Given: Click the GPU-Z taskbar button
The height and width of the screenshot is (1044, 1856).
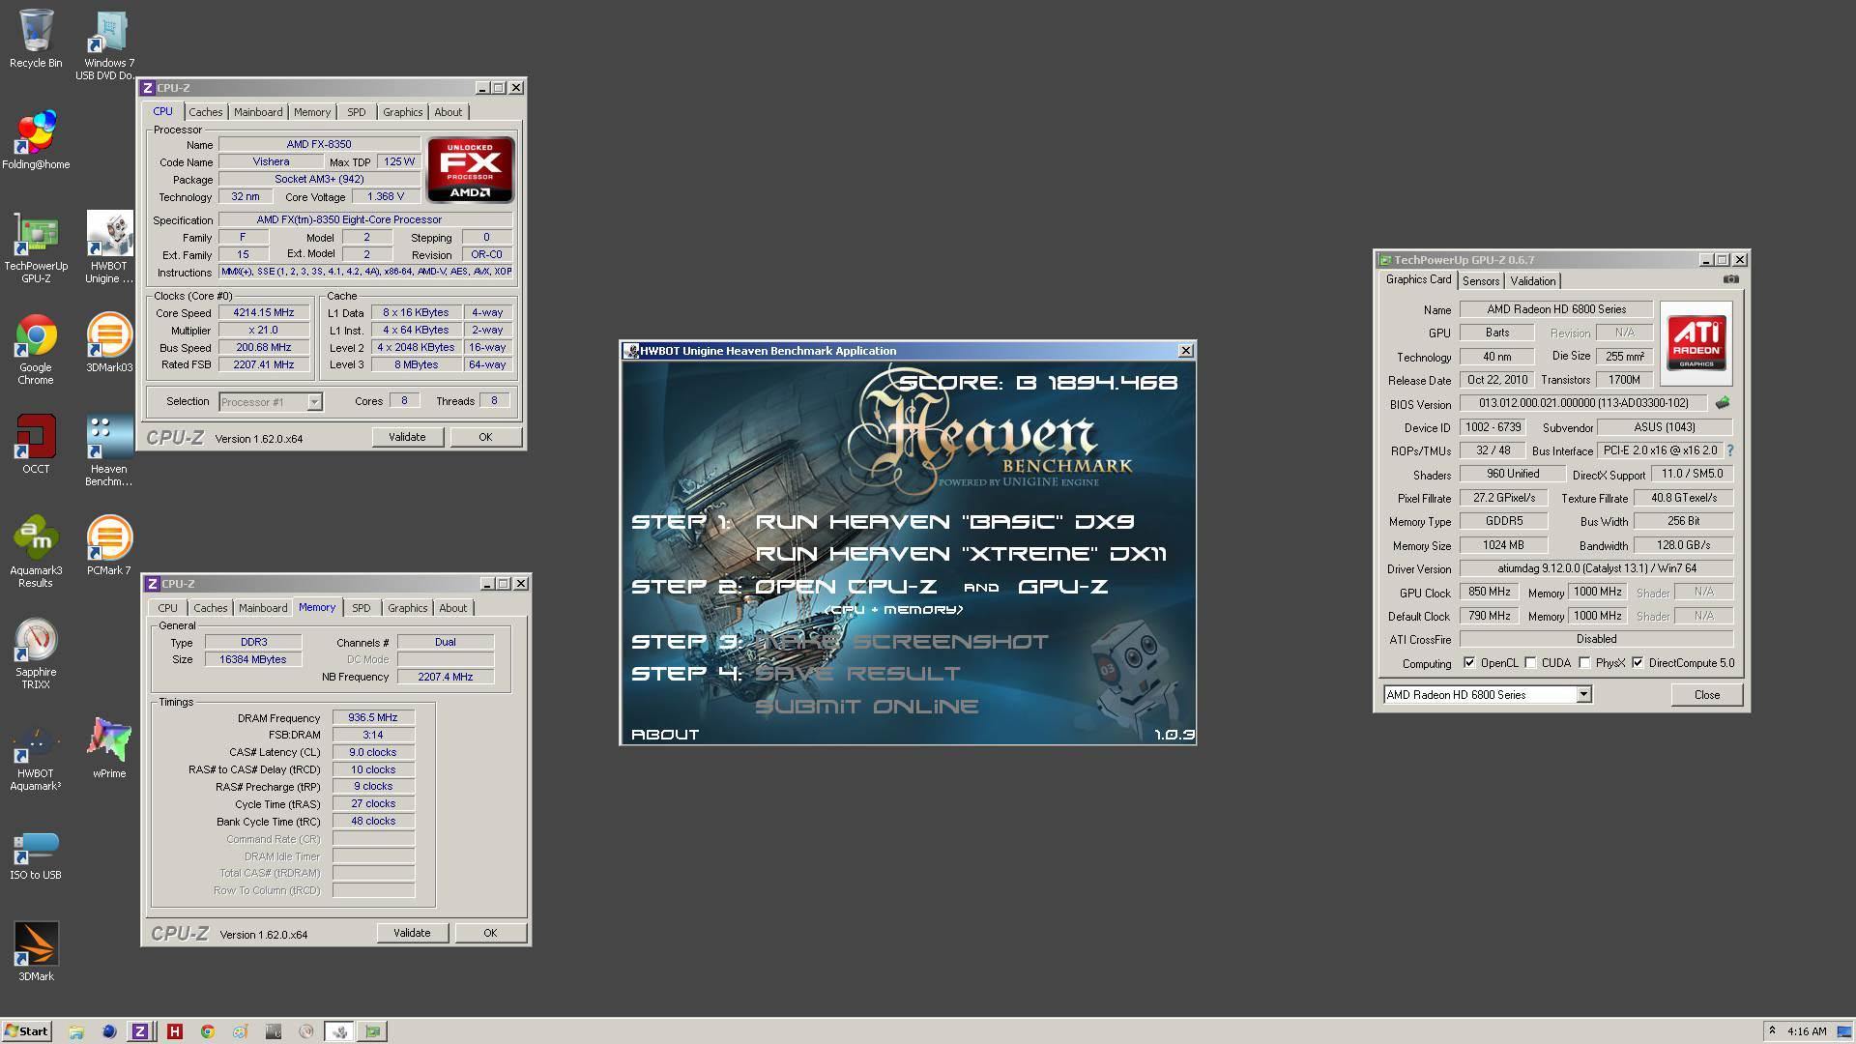Looking at the screenshot, I should pos(372,1031).
